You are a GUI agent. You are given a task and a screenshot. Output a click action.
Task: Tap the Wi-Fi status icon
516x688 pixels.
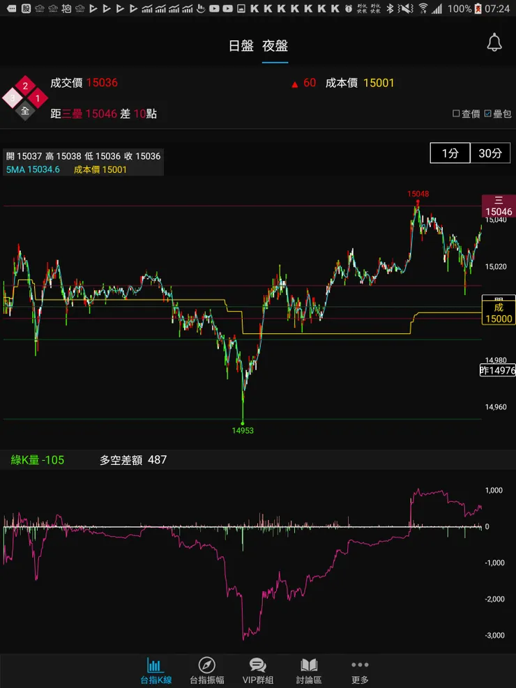[423, 8]
